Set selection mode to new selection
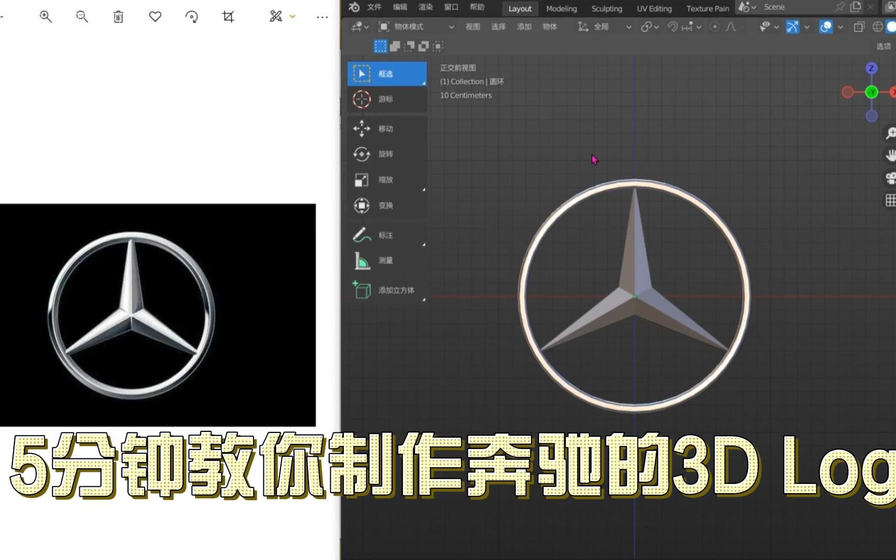This screenshot has width=896, height=560. click(380, 47)
